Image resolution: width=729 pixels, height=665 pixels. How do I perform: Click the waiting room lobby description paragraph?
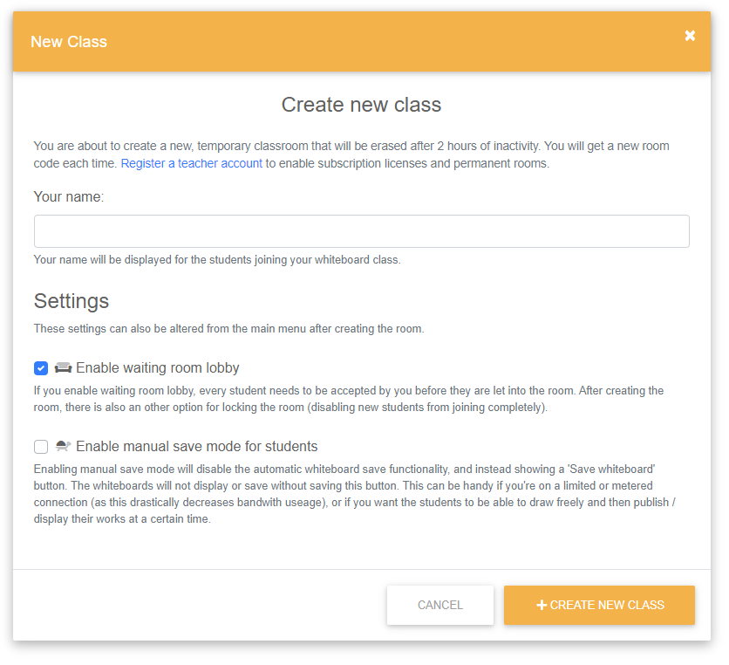[349, 399]
